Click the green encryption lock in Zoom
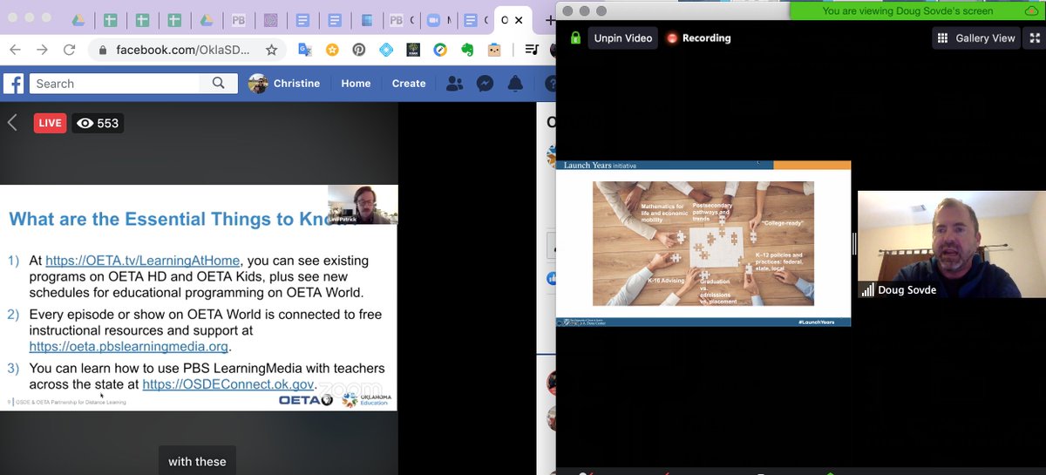 coord(575,37)
